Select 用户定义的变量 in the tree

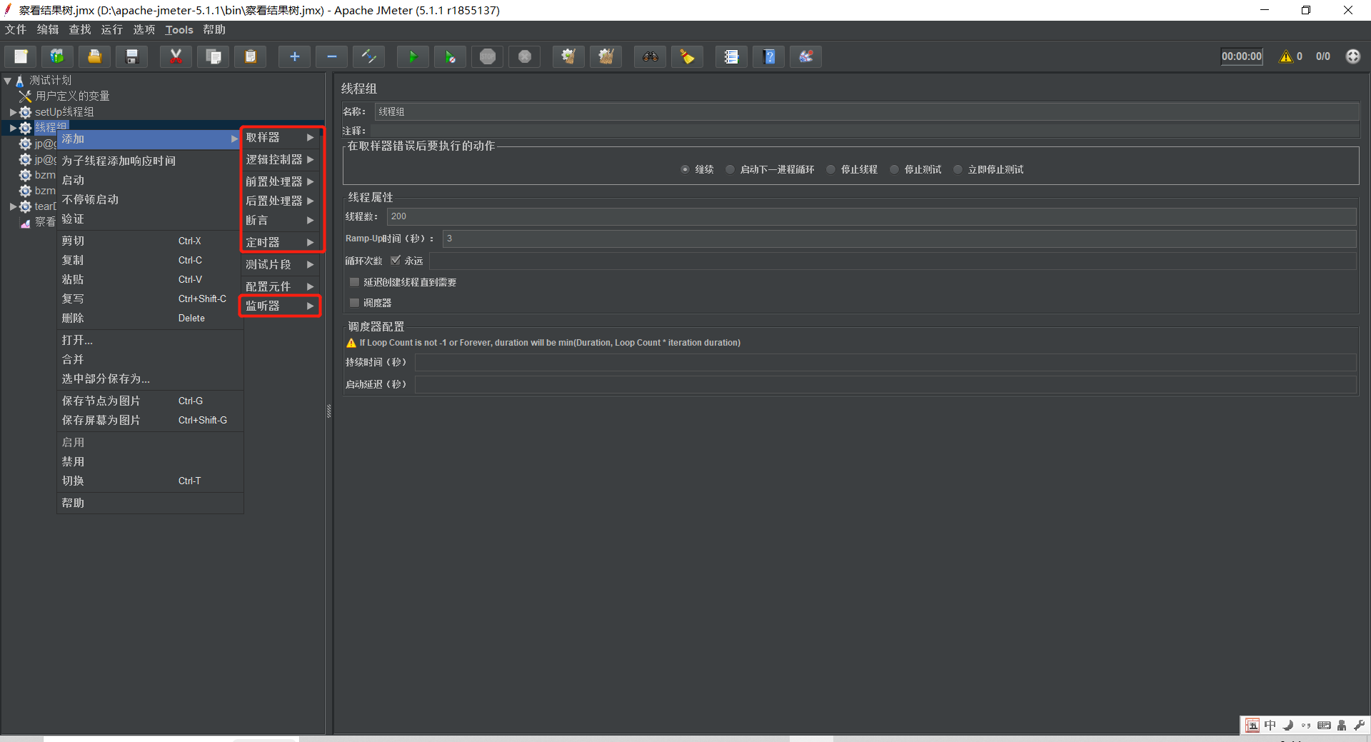coord(72,96)
